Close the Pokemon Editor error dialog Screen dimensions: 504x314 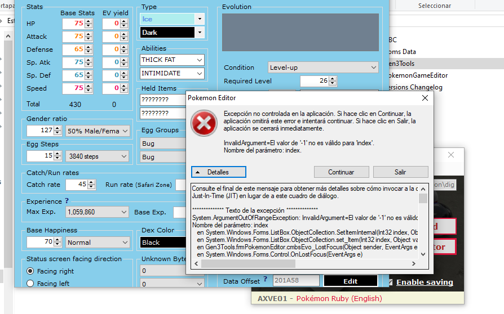point(425,98)
